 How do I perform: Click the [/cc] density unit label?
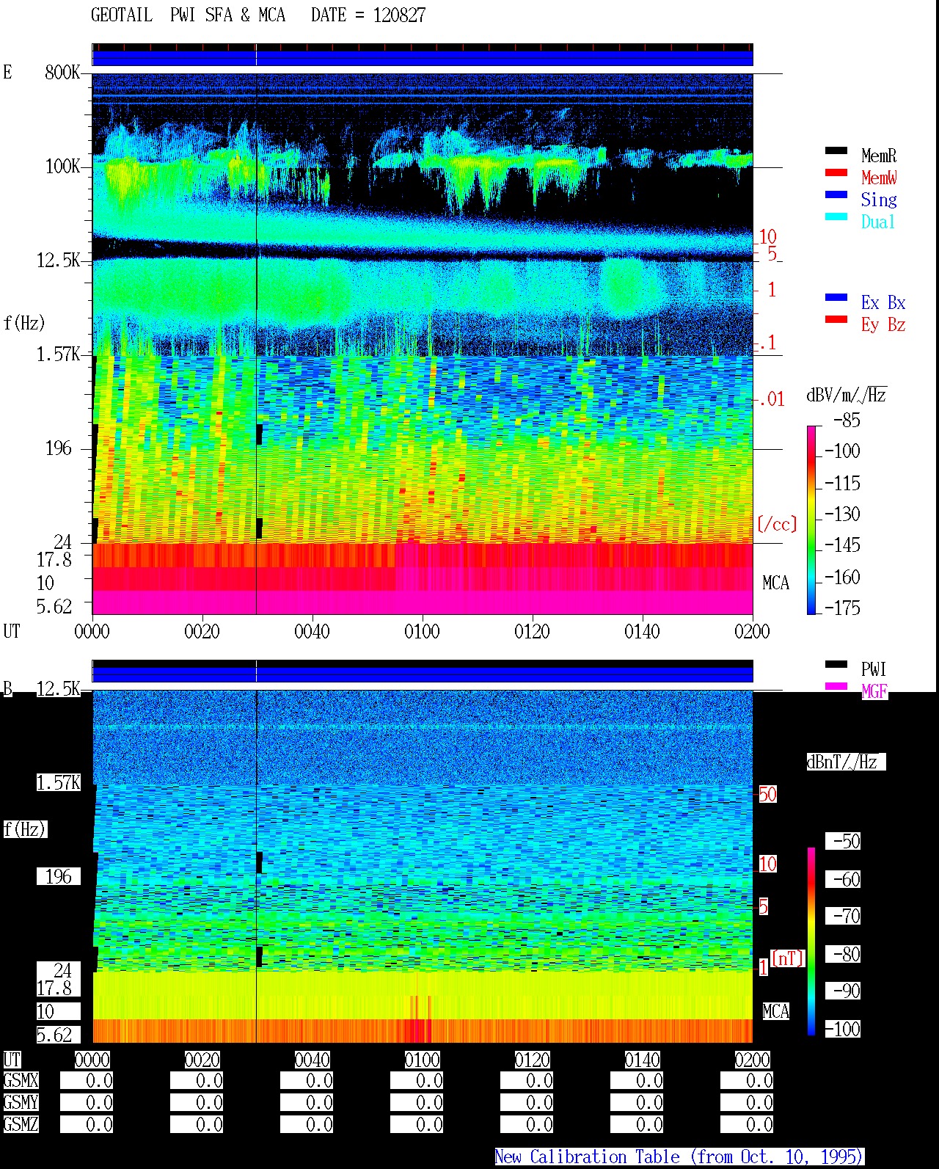point(777,524)
